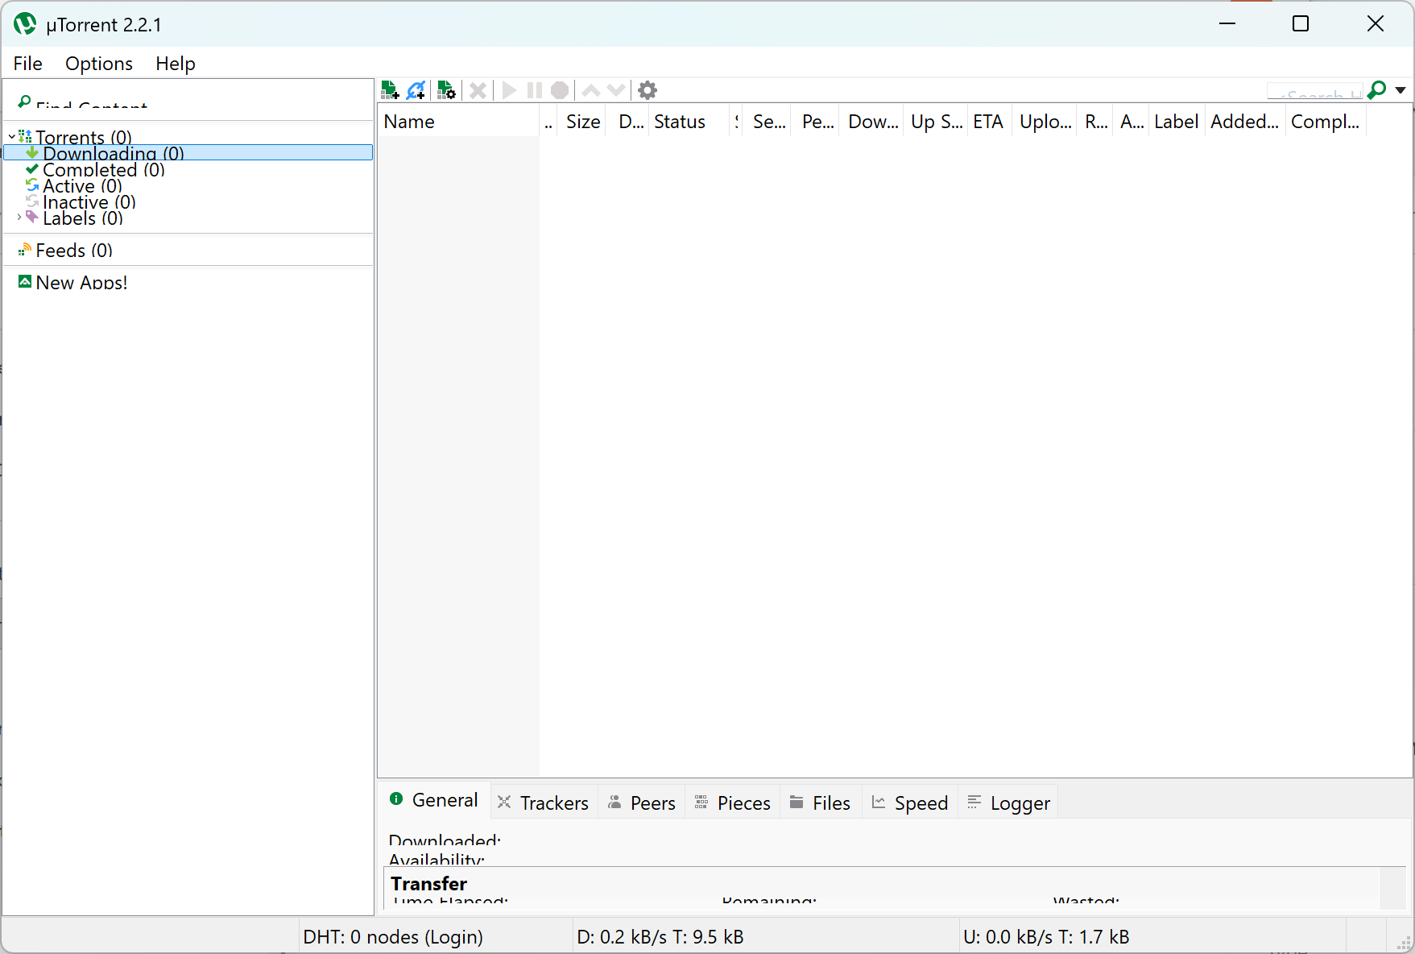1415x954 pixels.
Task: Click the Pause torrent toolbar icon
Action: point(534,90)
